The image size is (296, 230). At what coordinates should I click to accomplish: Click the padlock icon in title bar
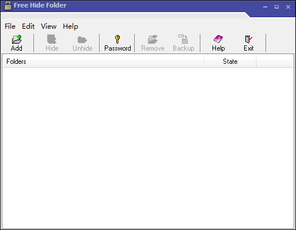(8, 6)
